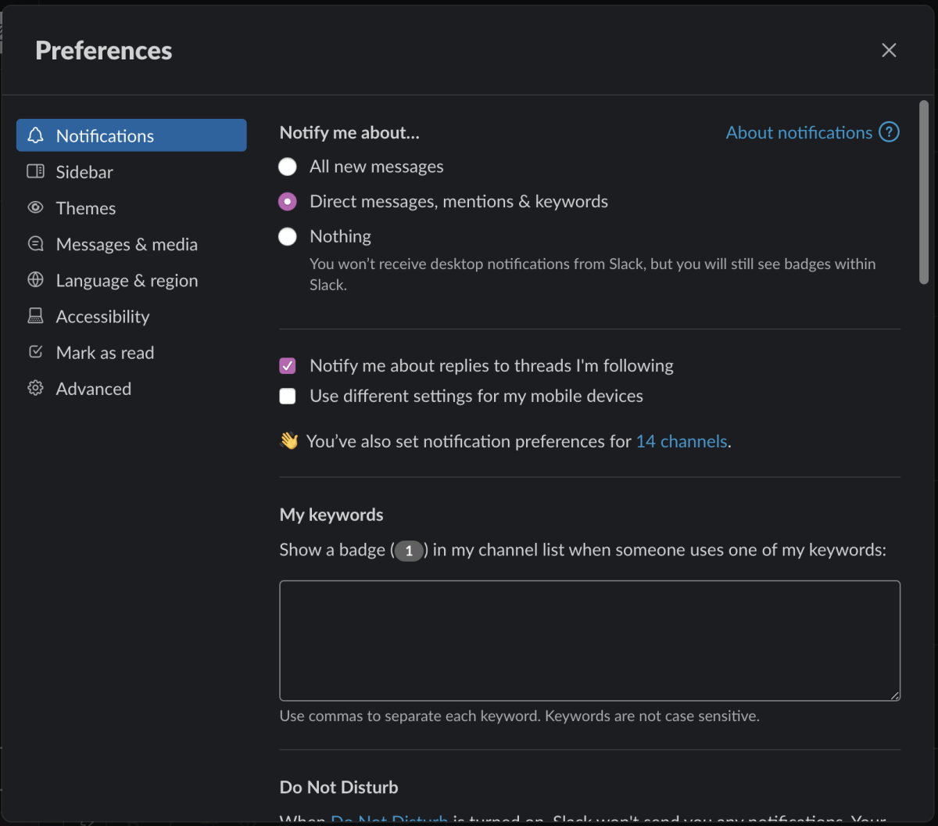The width and height of the screenshot is (938, 826).
Task: Open the Themes preferences section
Action: click(86, 208)
